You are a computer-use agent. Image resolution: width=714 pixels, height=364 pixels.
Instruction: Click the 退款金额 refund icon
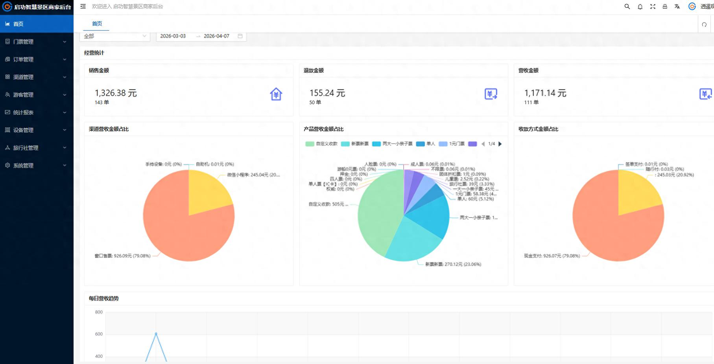pyautogui.click(x=491, y=94)
